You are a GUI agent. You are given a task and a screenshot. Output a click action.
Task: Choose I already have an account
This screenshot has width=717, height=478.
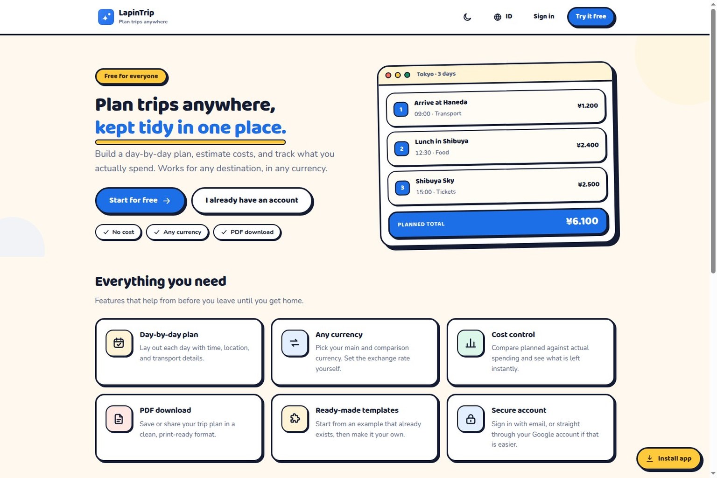[x=252, y=200]
